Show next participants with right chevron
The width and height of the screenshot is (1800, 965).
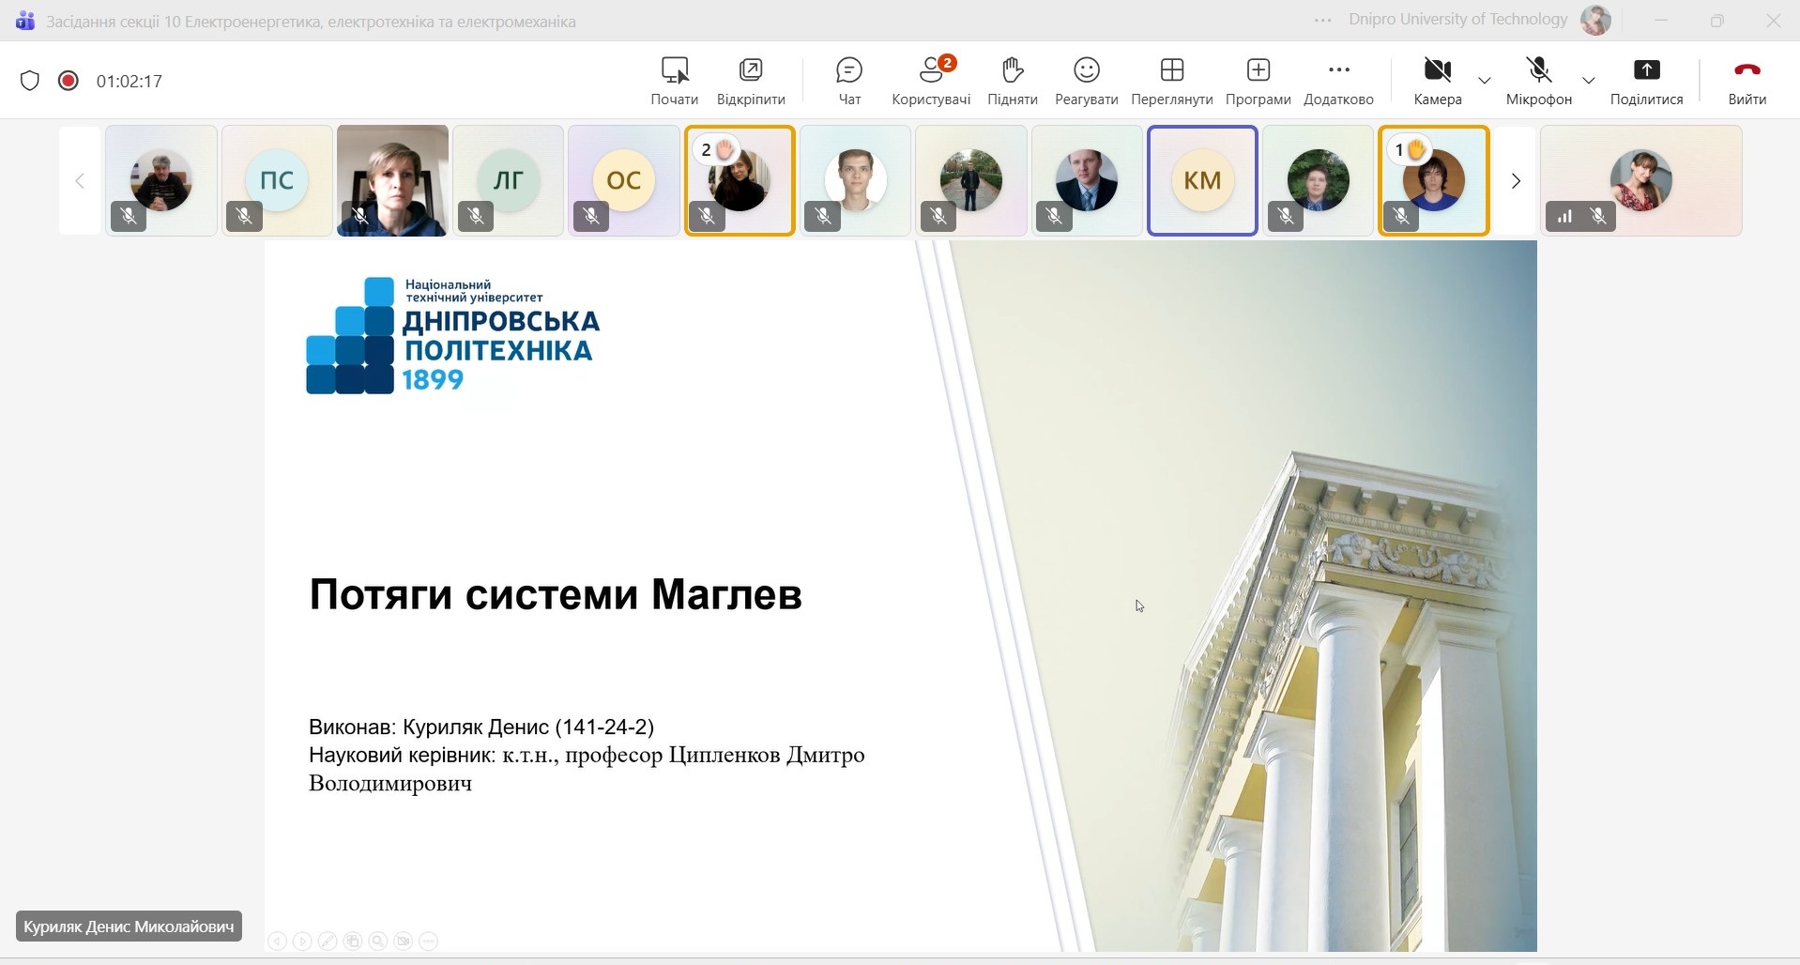[1515, 181]
